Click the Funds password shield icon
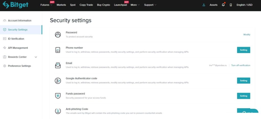Image resolution: width=261 pixels, height=119 pixels. (x=58, y=96)
